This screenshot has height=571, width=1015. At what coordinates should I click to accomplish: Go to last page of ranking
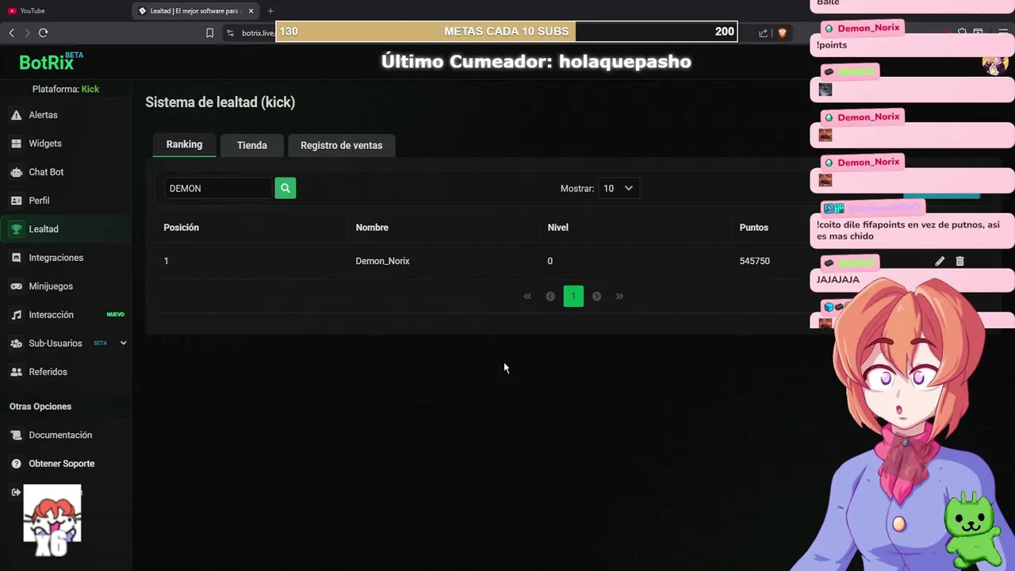619,297
